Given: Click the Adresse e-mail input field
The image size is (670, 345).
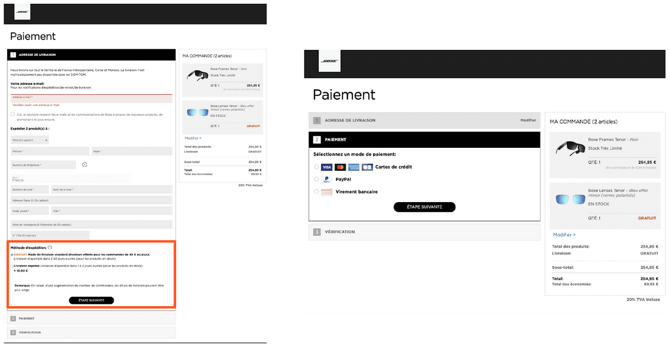Looking at the screenshot, I should (x=91, y=98).
